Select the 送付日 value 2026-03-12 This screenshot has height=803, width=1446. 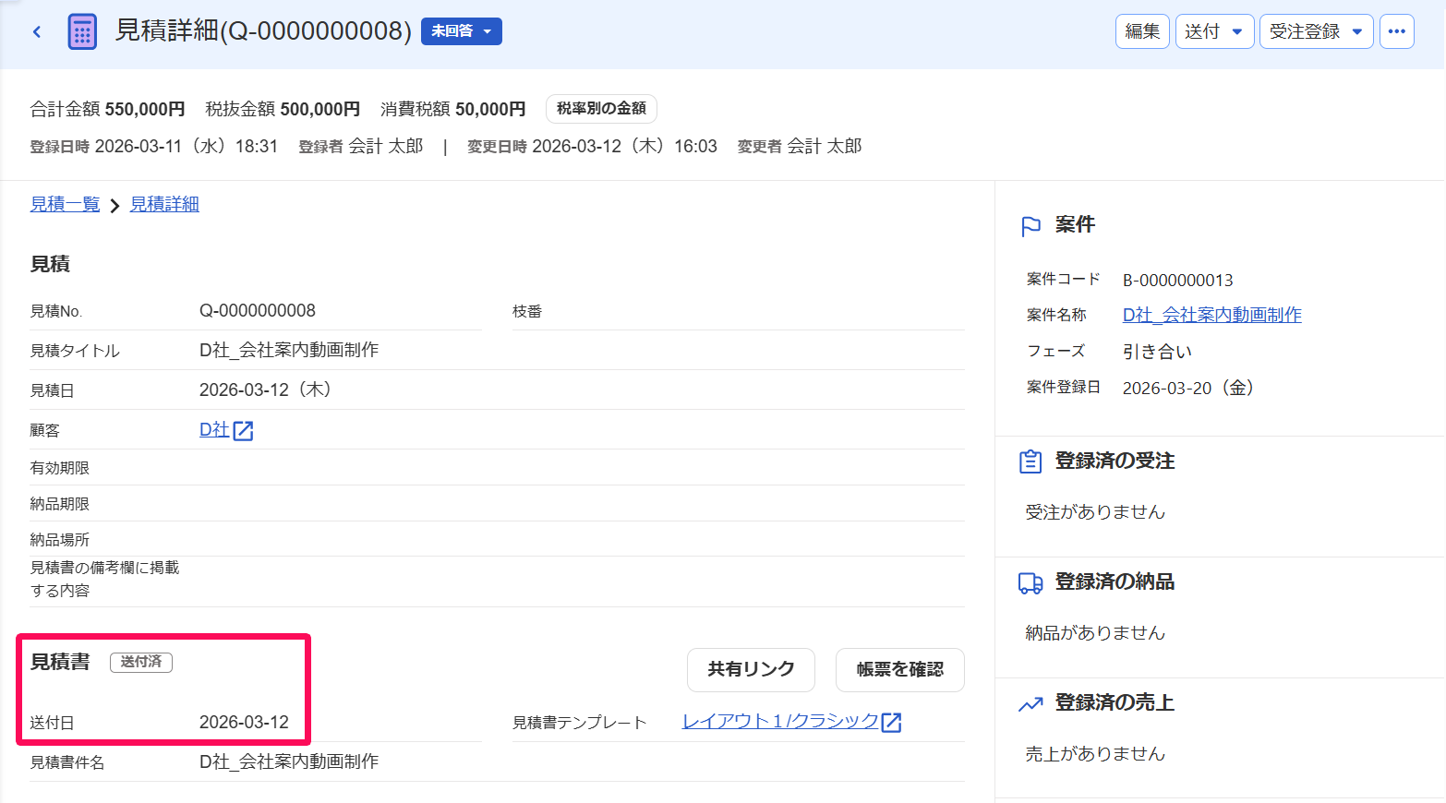click(x=244, y=722)
